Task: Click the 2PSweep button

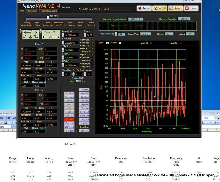Action: (69, 127)
